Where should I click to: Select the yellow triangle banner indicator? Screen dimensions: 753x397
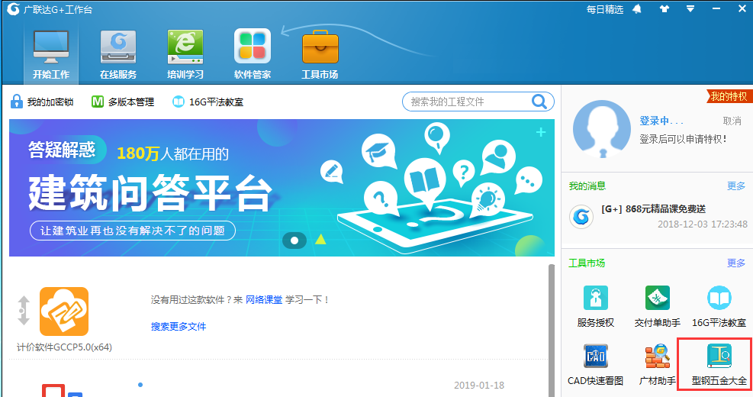pos(320,239)
